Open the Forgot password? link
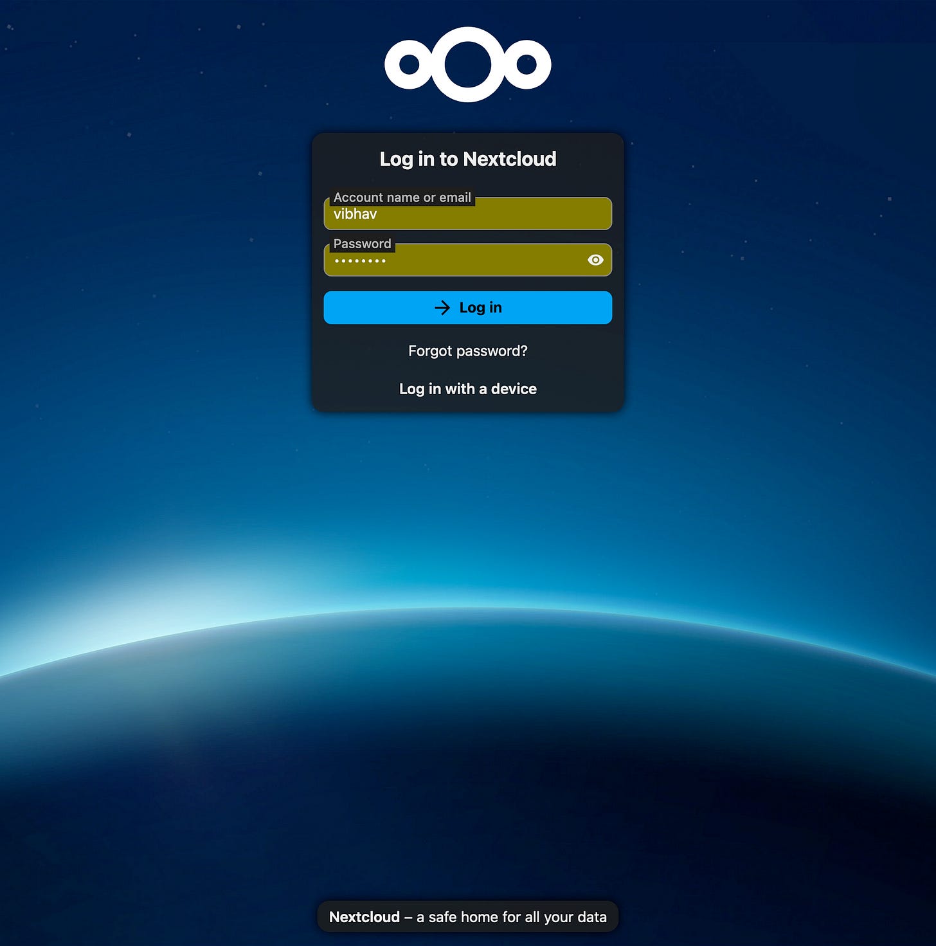This screenshot has height=946, width=936. [468, 351]
